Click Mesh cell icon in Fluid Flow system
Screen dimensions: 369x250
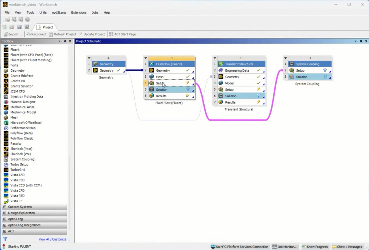(x=152, y=77)
